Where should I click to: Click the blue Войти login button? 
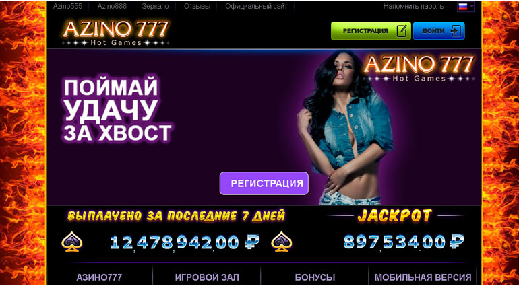[439, 31]
